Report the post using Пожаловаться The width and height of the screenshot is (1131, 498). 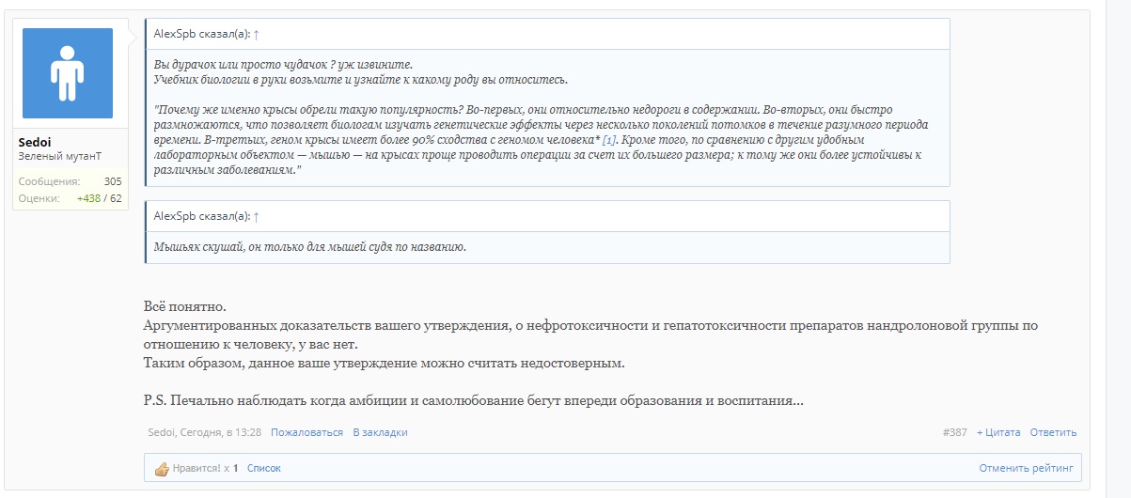point(306,432)
